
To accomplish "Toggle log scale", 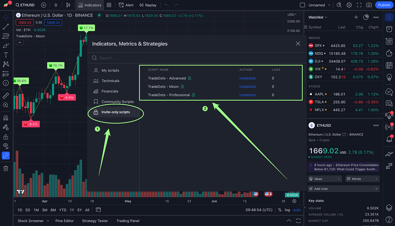I will (287, 210).
